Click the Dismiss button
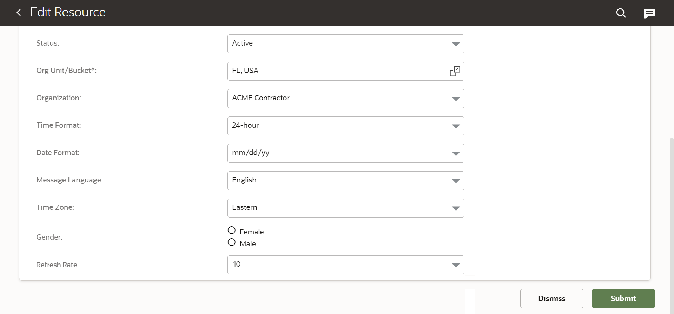Viewport: 674px width, 314px height. click(551, 299)
